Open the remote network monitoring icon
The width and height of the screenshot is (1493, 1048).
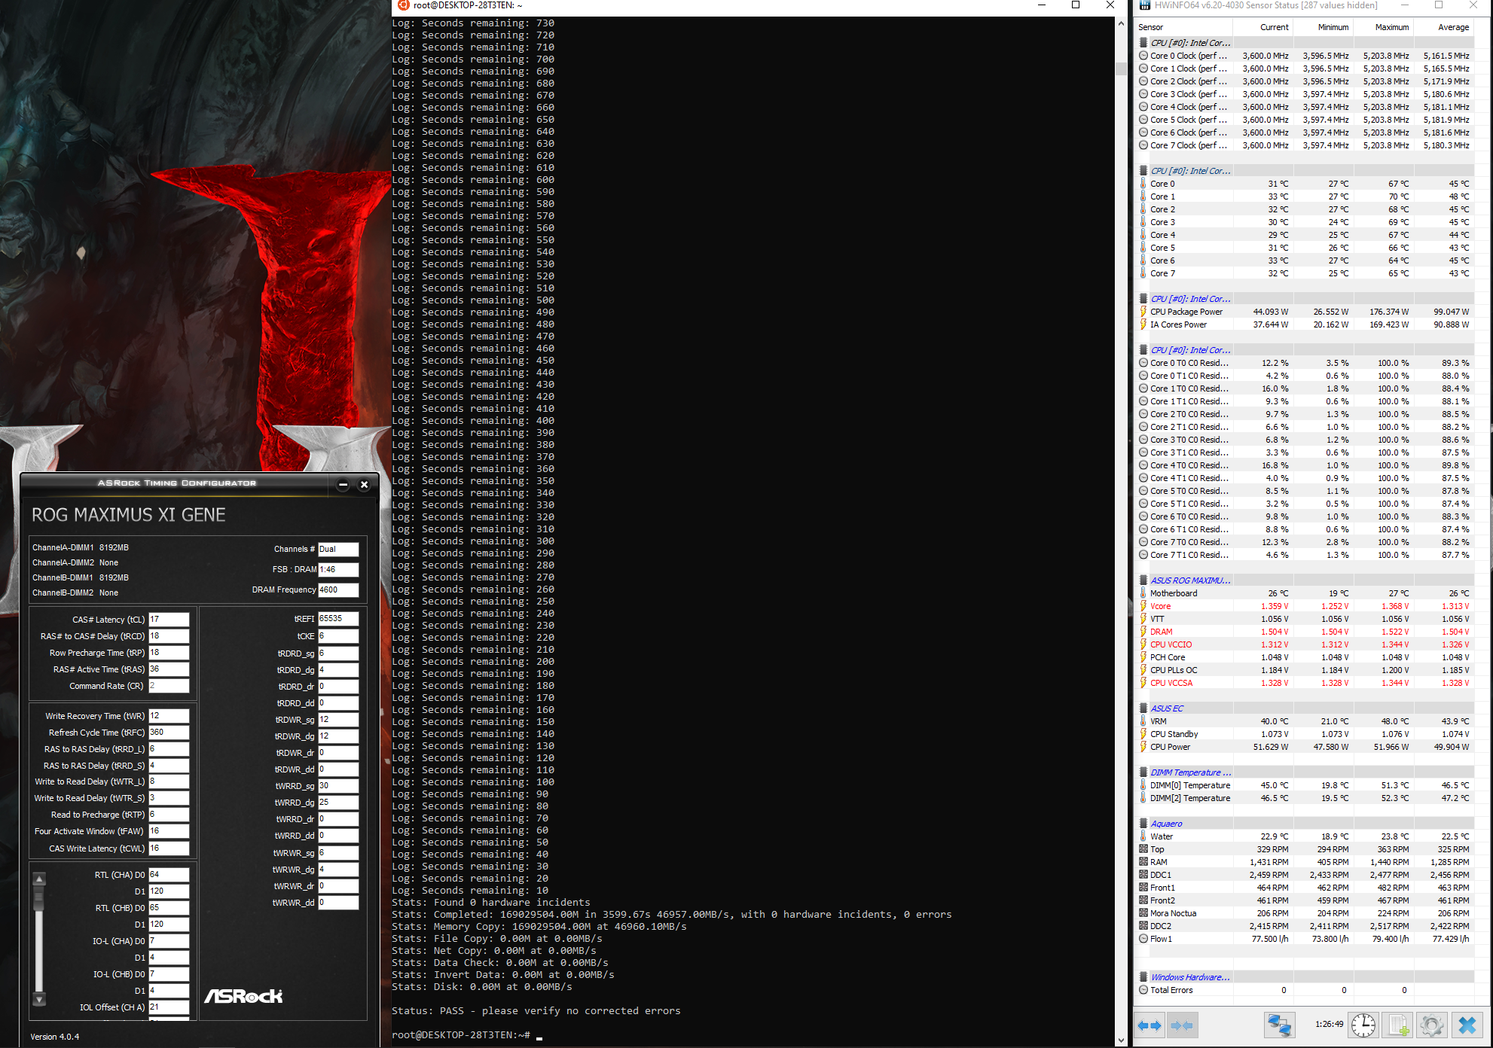point(1278,1025)
